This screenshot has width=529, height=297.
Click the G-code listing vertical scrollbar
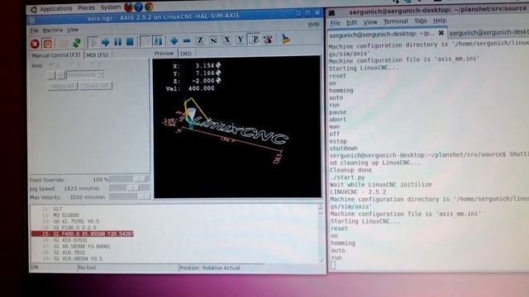click(x=320, y=233)
